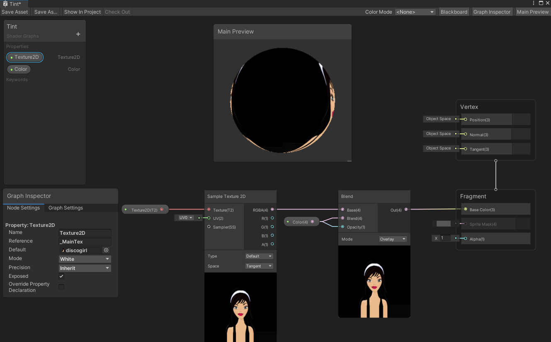Switch to the Graph Settings tab
Image resolution: width=551 pixels, height=342 pixels.
66,208
